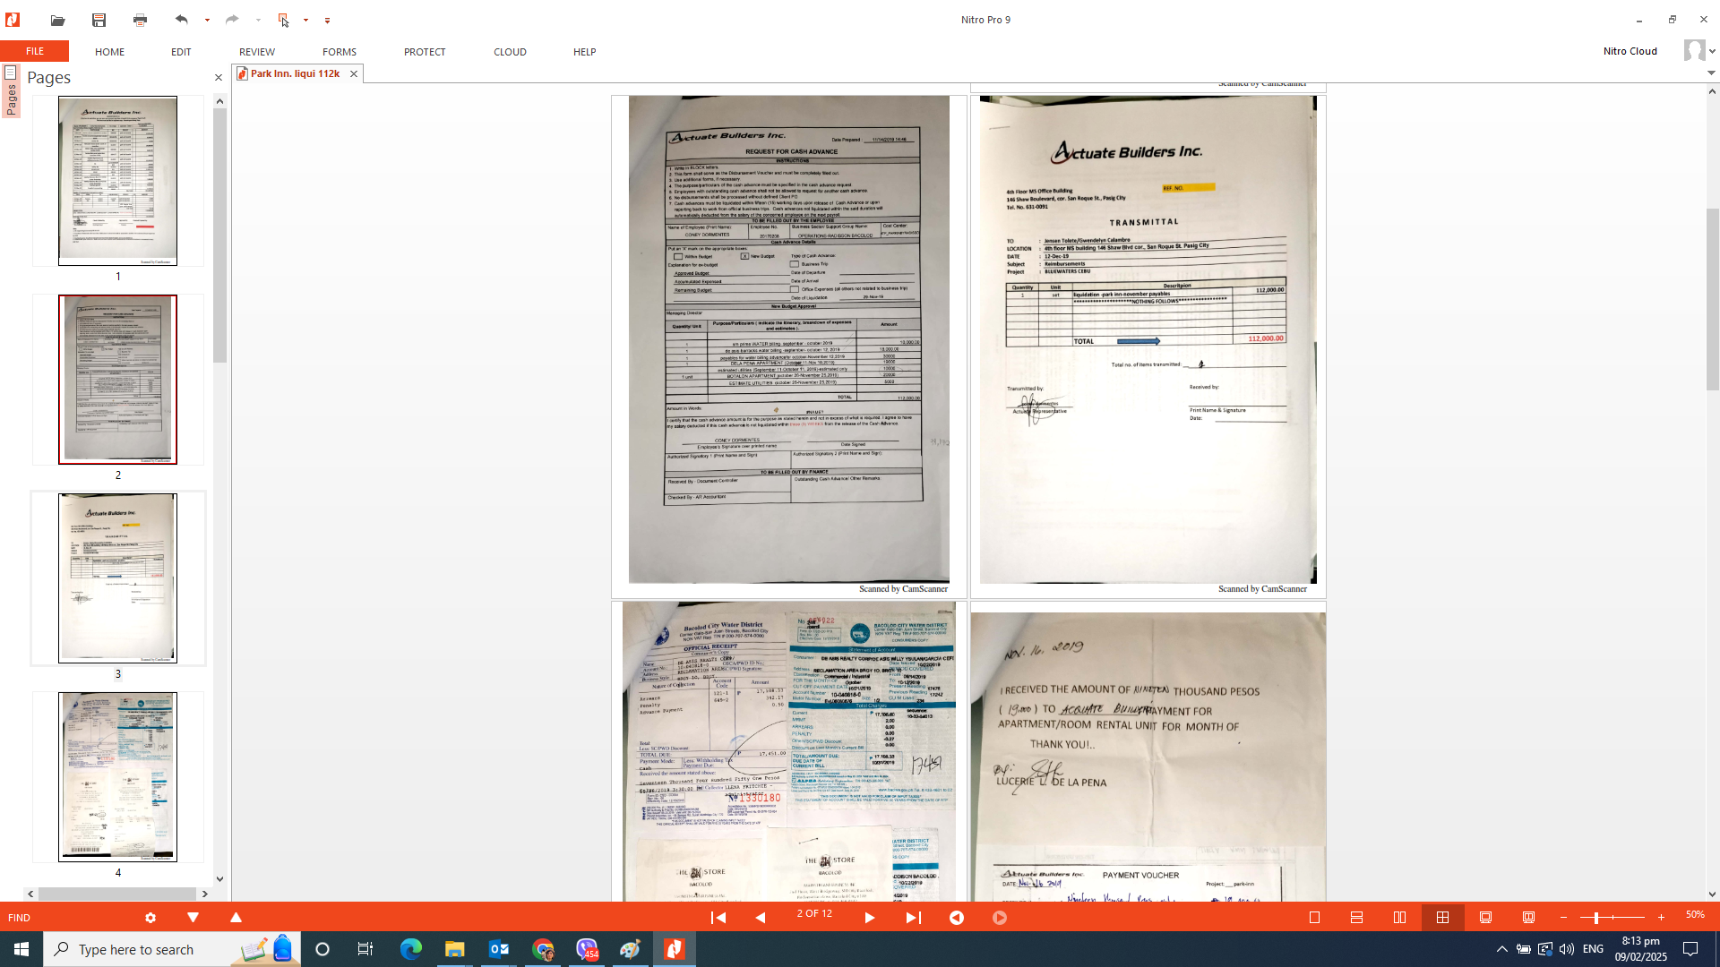Select page 4 thumbnail in Pages panel
The image size is (1720, 967).
tap(117, 776)
